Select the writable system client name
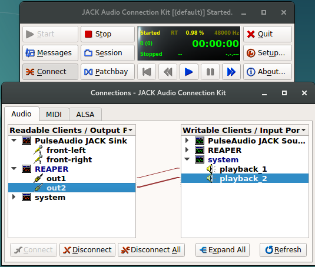The width and height of the screenshot is (315, 267). coord(223,160)
